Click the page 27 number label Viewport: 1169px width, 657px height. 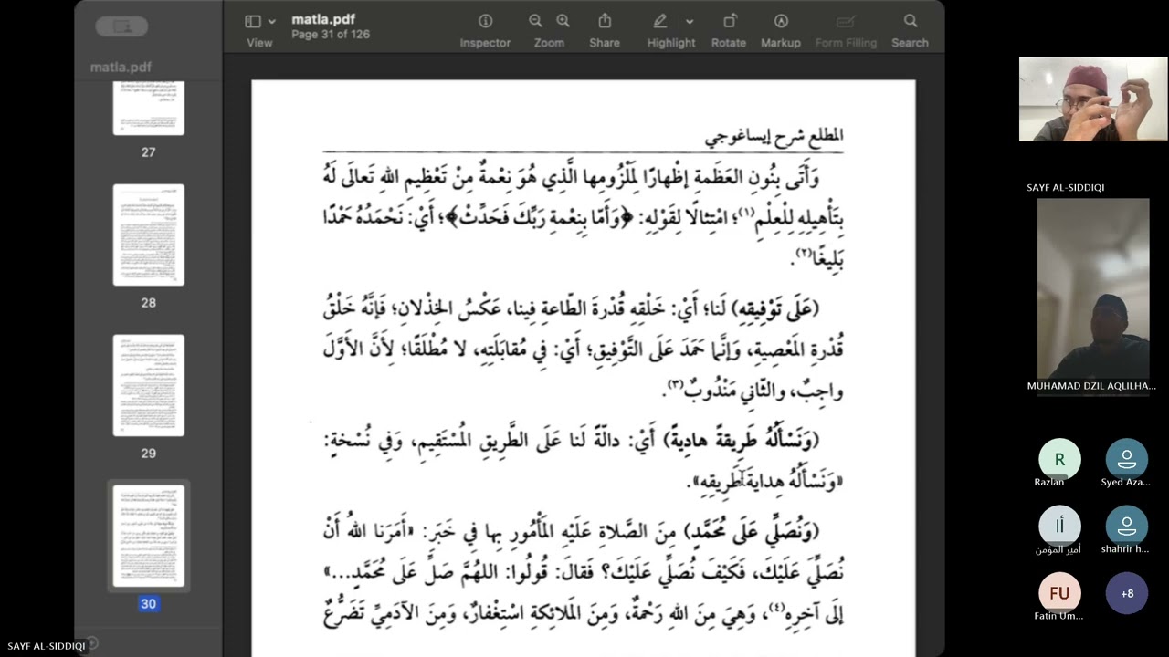[x=148, y=152]
